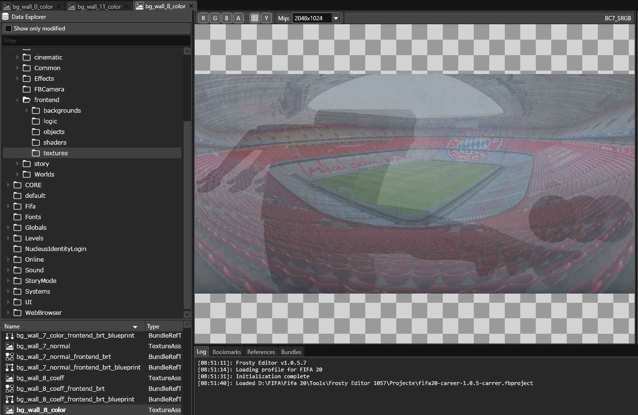This screenshot has width=638, height=415.
Task: Click the Globals folder icon
Action: [x=17, y=227]
